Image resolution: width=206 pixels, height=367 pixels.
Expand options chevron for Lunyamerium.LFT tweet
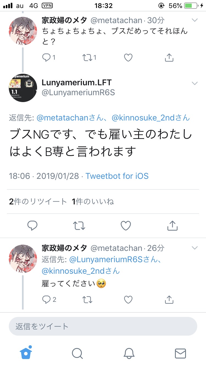tap(194, 83)
